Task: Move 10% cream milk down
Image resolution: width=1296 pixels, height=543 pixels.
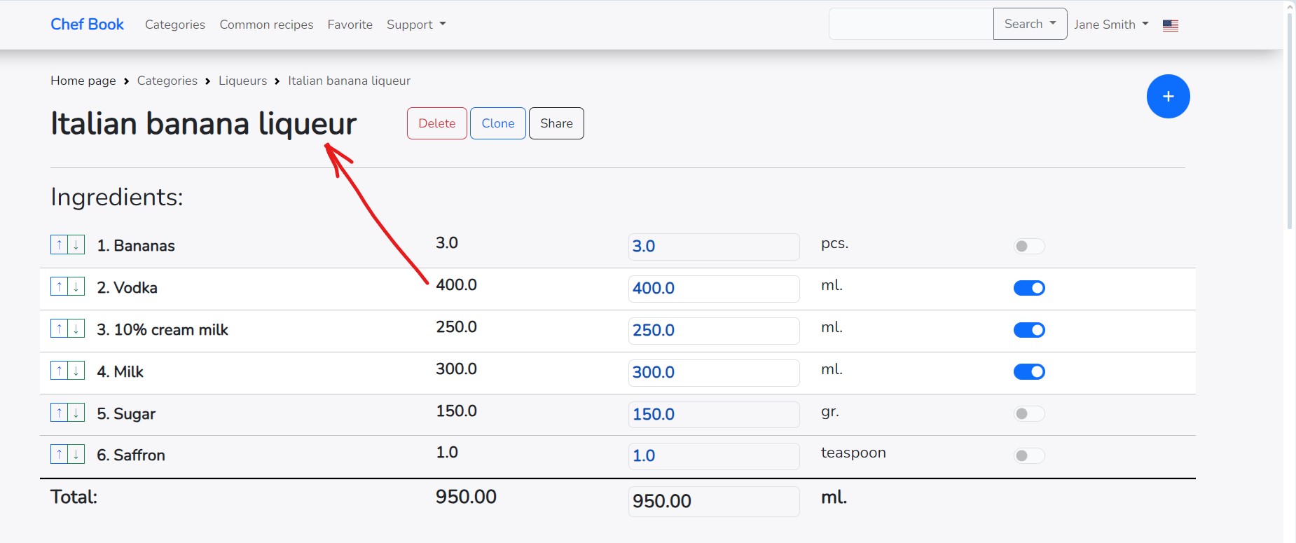Action: click(76, 329)
